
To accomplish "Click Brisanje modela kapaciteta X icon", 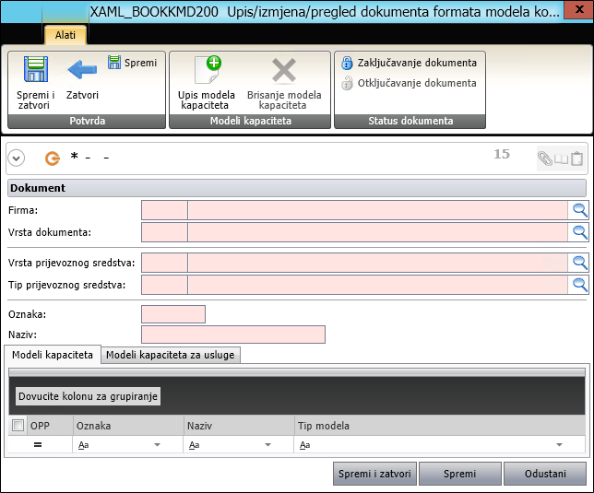I will tap(284, 70).
